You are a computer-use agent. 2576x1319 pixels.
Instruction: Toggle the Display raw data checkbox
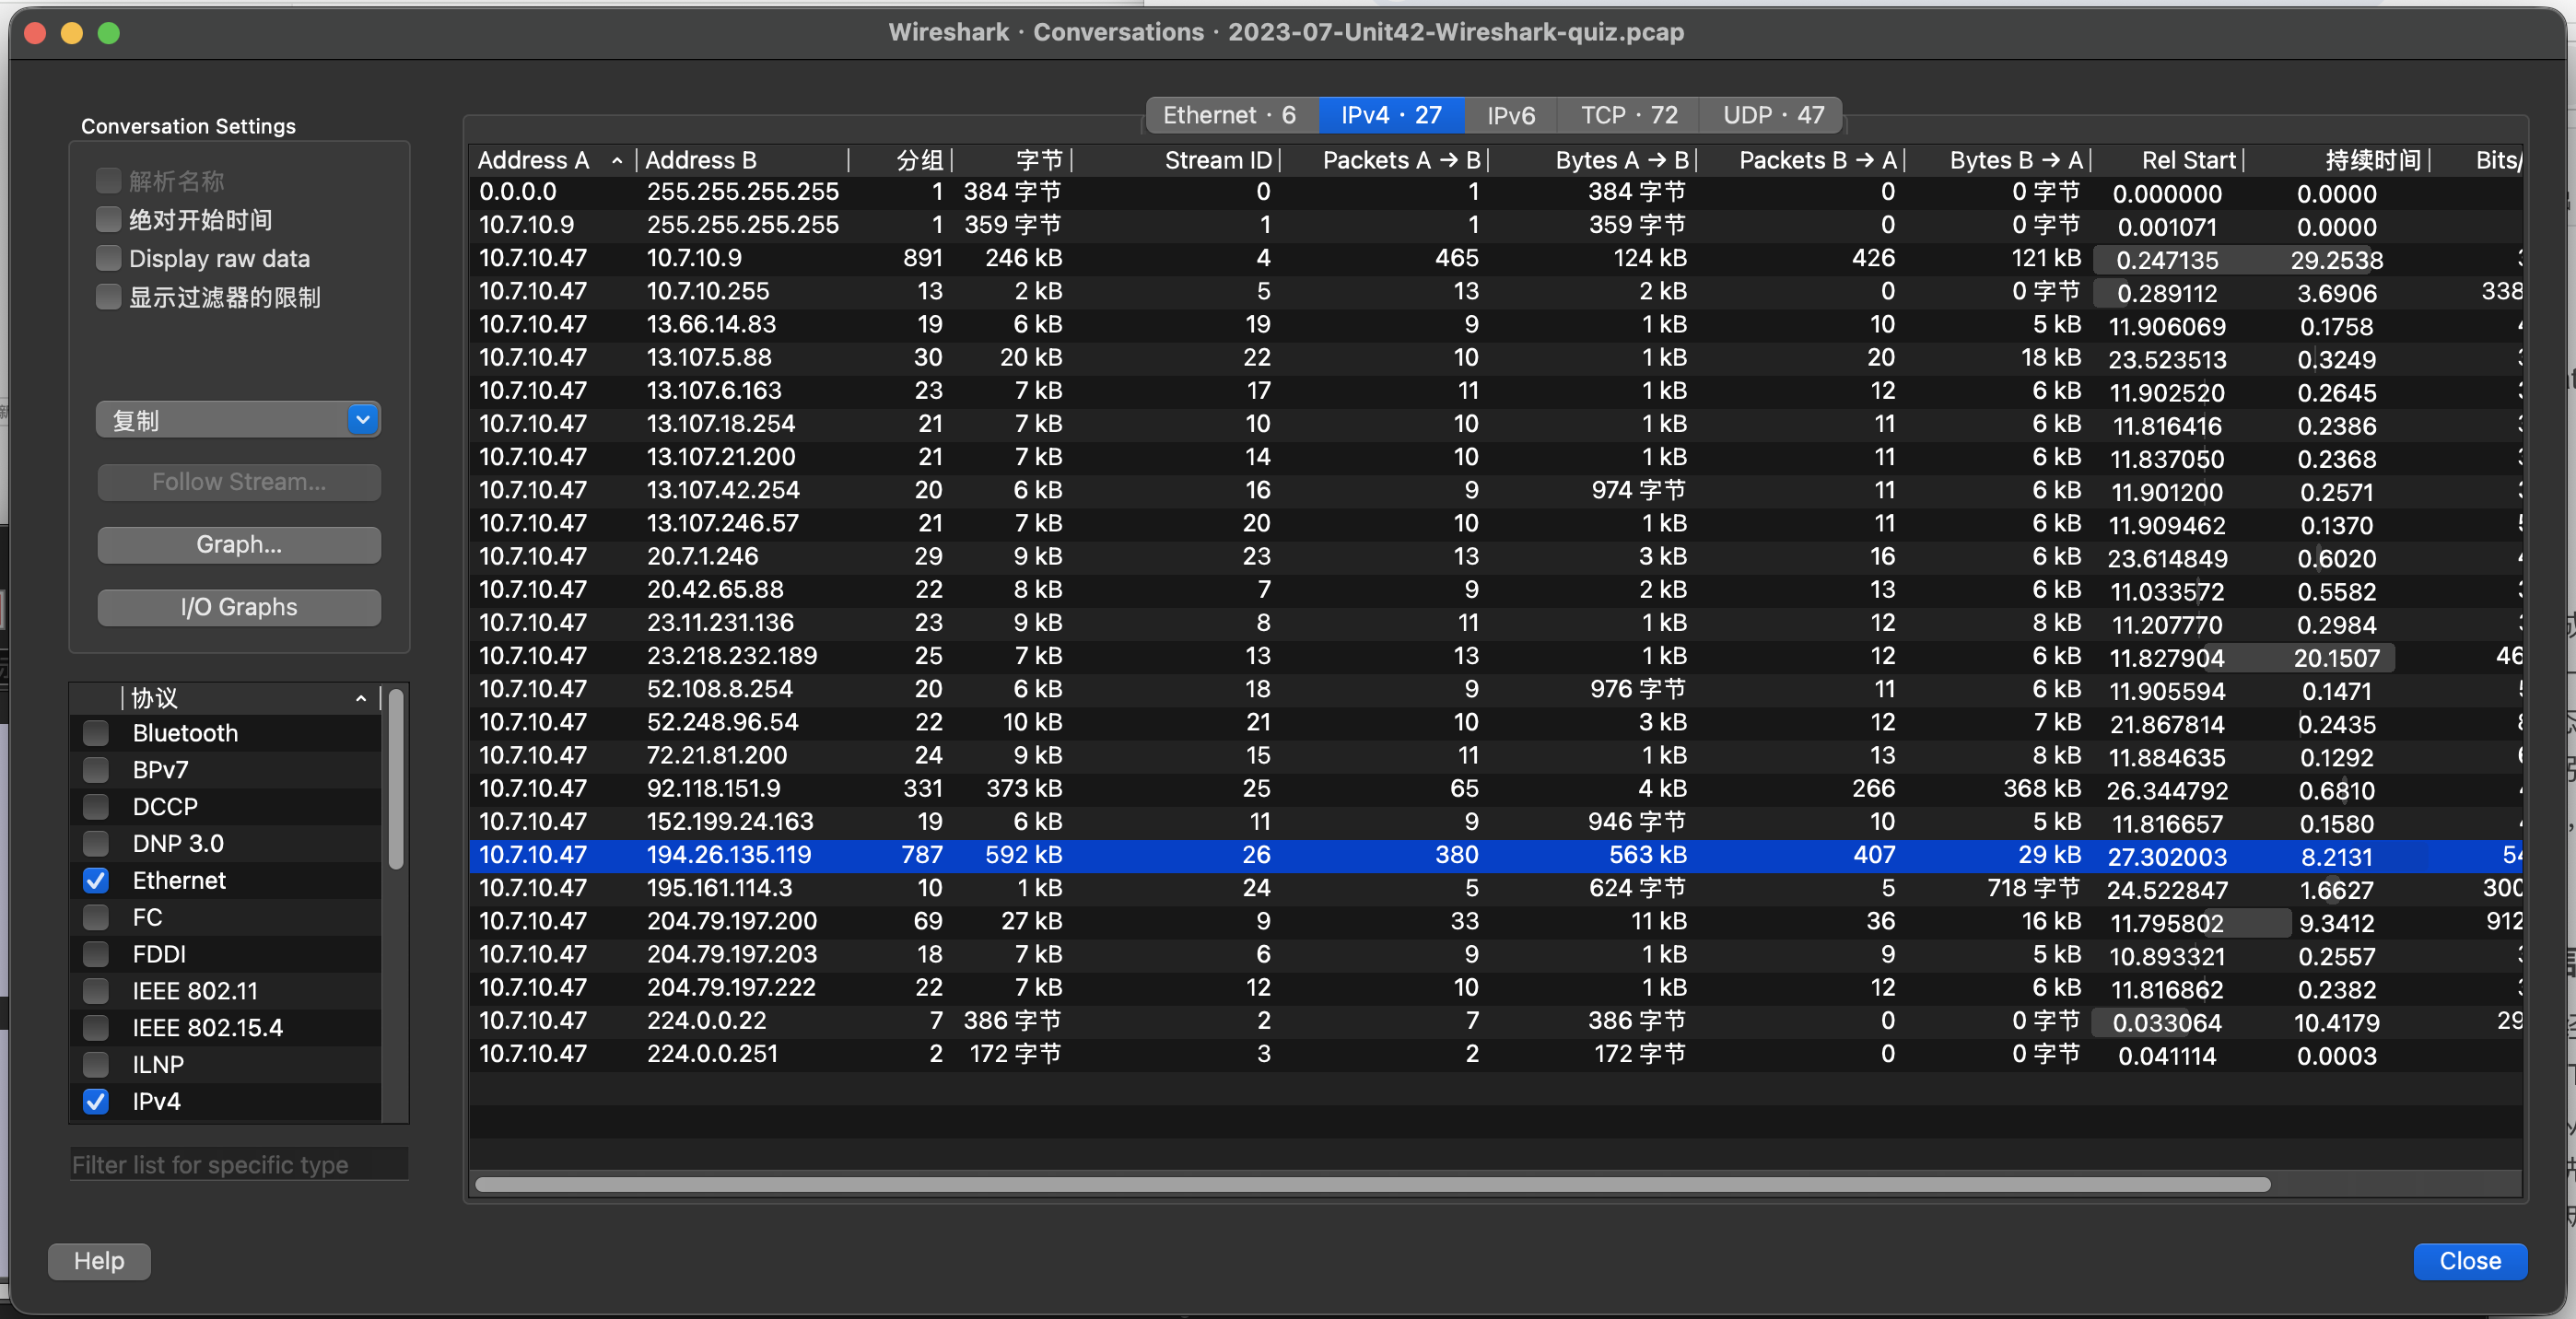pyautogui.click(x=108, y=258)
